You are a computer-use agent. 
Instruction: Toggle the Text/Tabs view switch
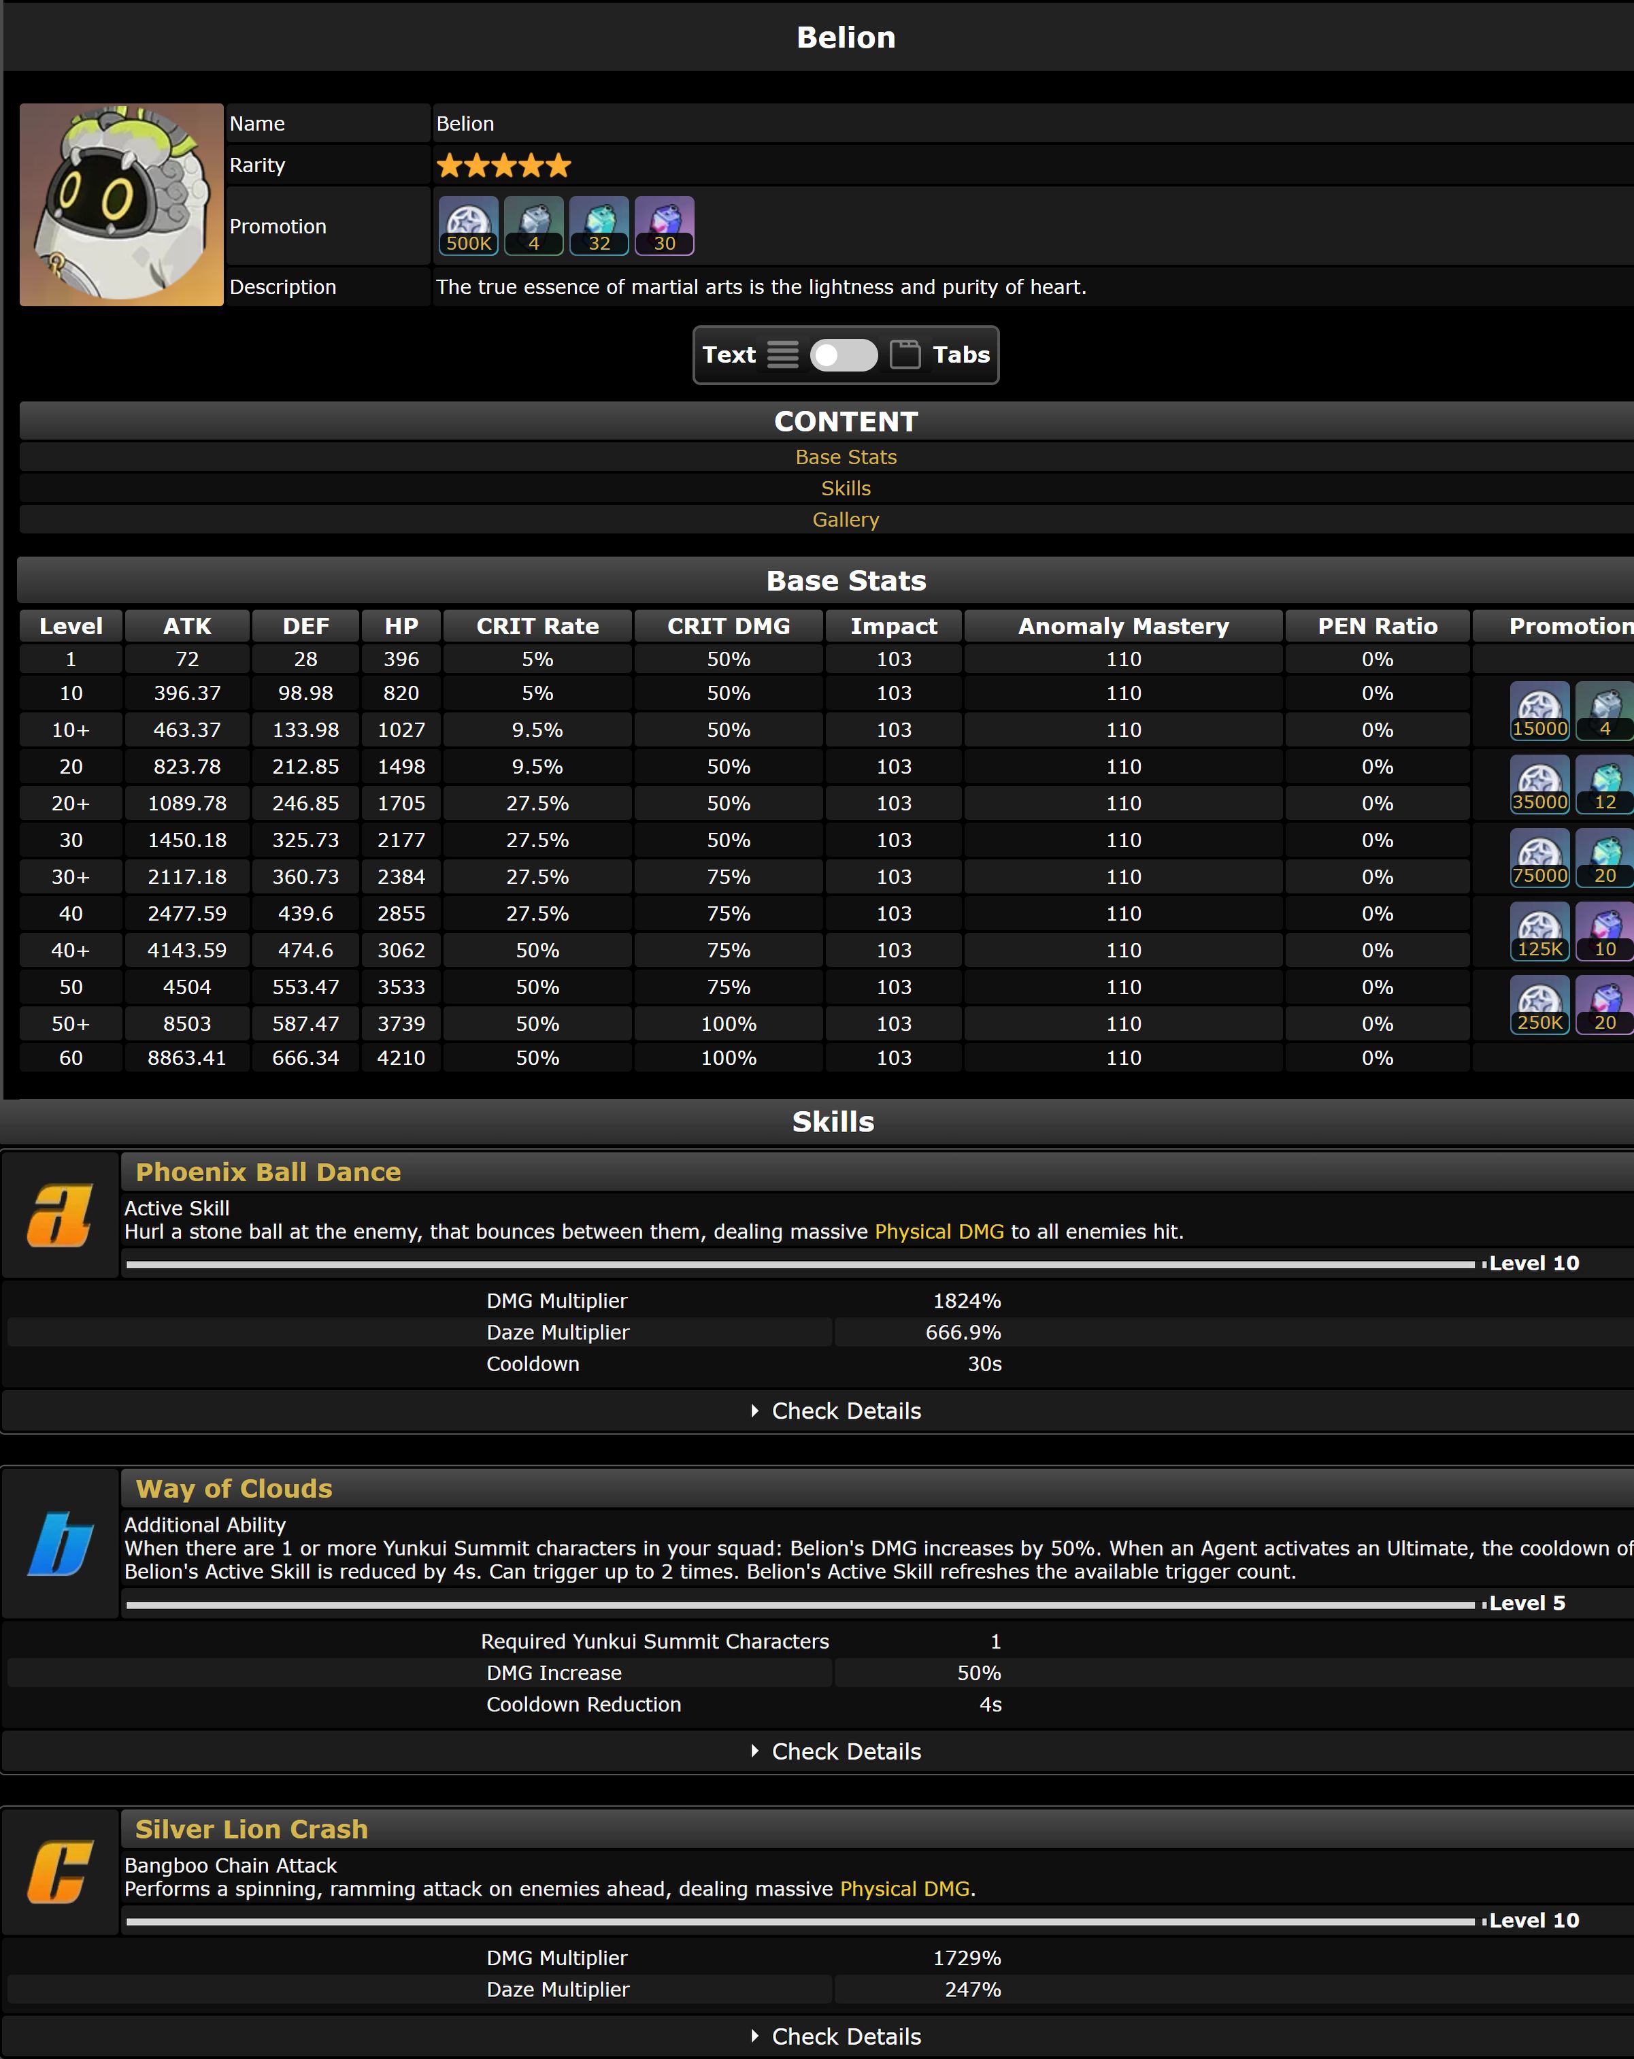[x=844, y=355]
